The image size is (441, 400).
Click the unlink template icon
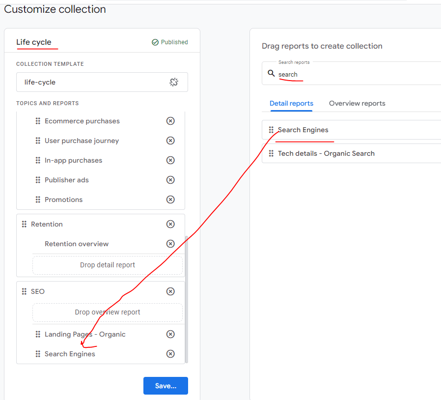pos(174,82)
